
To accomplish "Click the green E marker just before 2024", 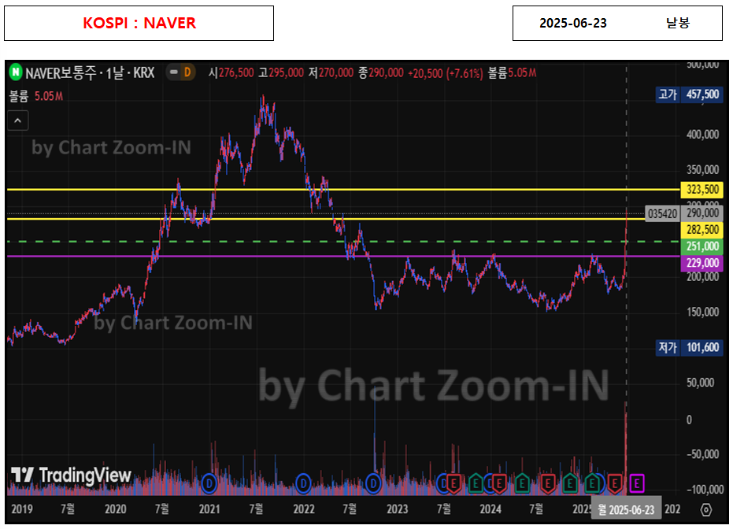I will point(476,483).
